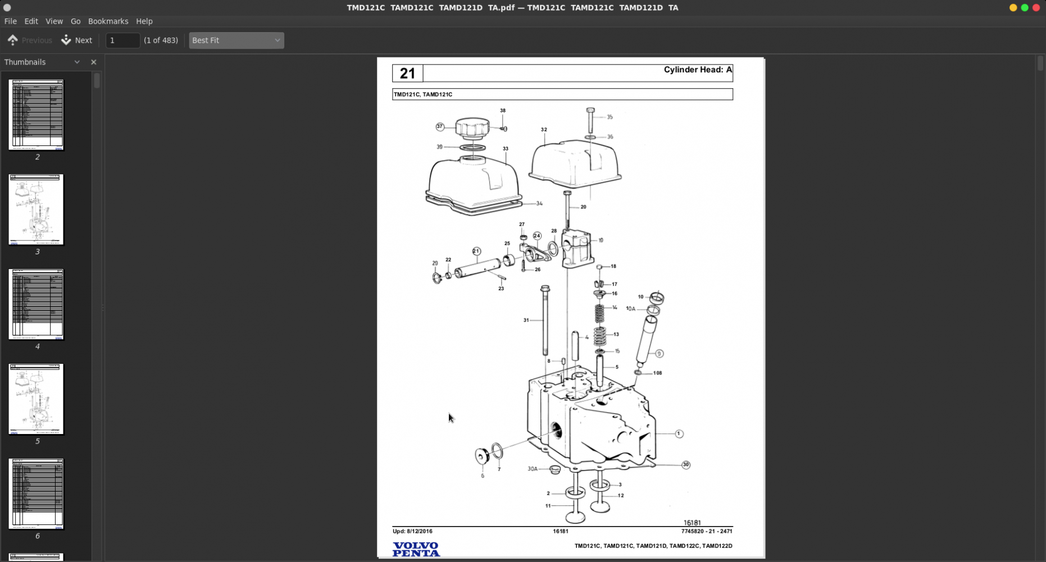Viewport: 1046px width, 562px height.
Task: Click the page number input field
Action: pos(122,40)
